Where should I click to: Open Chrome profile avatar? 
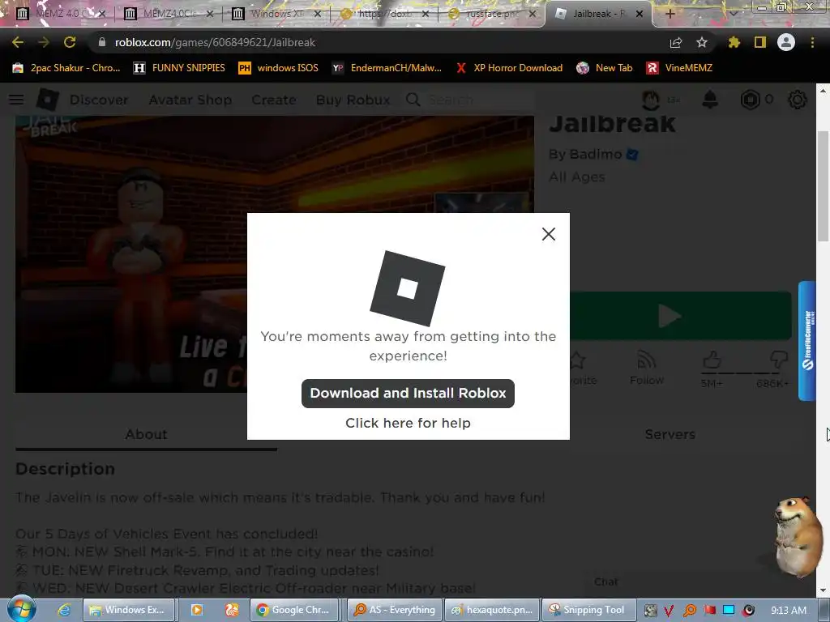786,42
